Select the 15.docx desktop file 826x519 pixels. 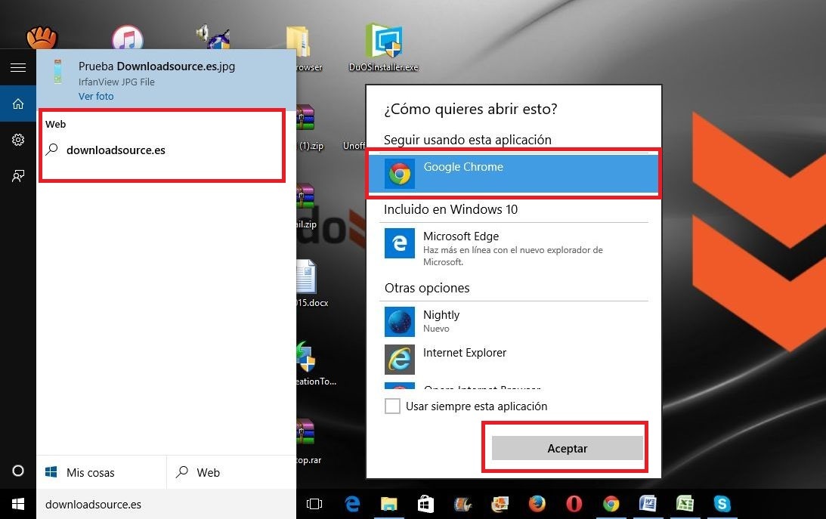(x=311, y=283)
